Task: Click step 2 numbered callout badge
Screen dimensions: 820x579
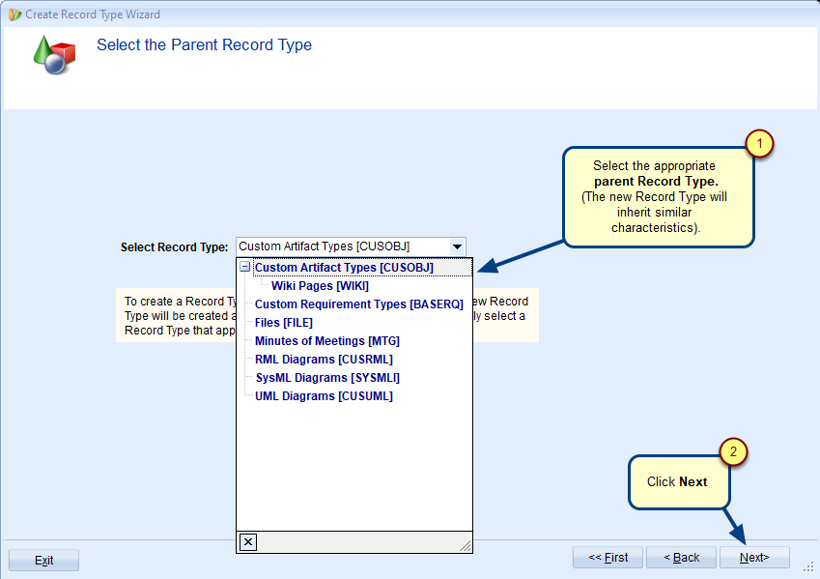Action: tap(734, 451)
